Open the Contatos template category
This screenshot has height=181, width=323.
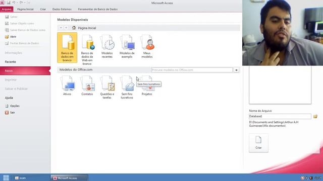[87, 85]
